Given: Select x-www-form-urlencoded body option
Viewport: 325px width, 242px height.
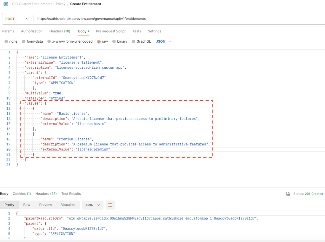Looking at the screenshot, I should pos(70,42).
